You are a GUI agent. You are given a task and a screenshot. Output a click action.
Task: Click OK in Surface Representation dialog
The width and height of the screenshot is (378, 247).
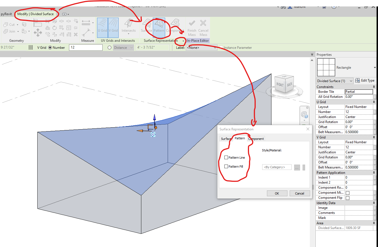pos(277,193)
